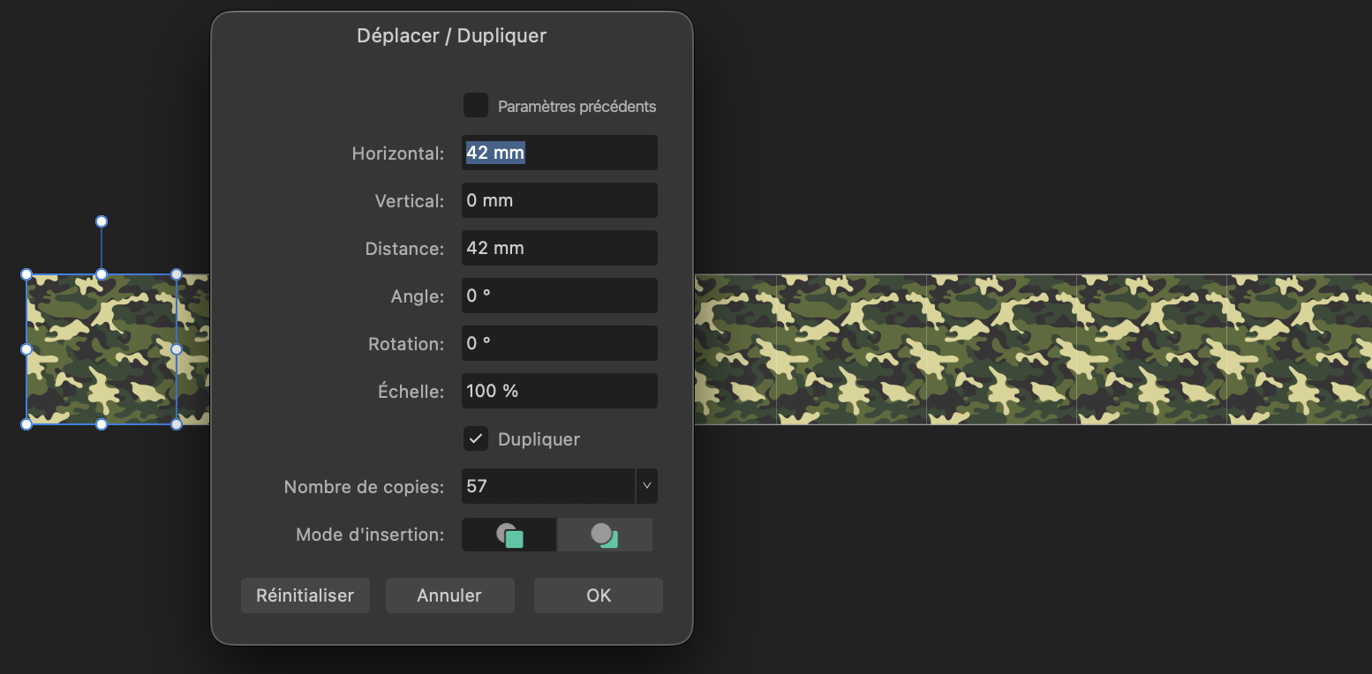Click the Vertical 0 mm field
1372x674 pixels.
pyautogui.click(x=560, y=200)
